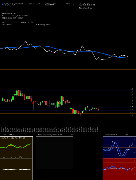Click the 'CL: 0.89' closing price text
Viewport: 136px width, 180px height.
(50, 5)
